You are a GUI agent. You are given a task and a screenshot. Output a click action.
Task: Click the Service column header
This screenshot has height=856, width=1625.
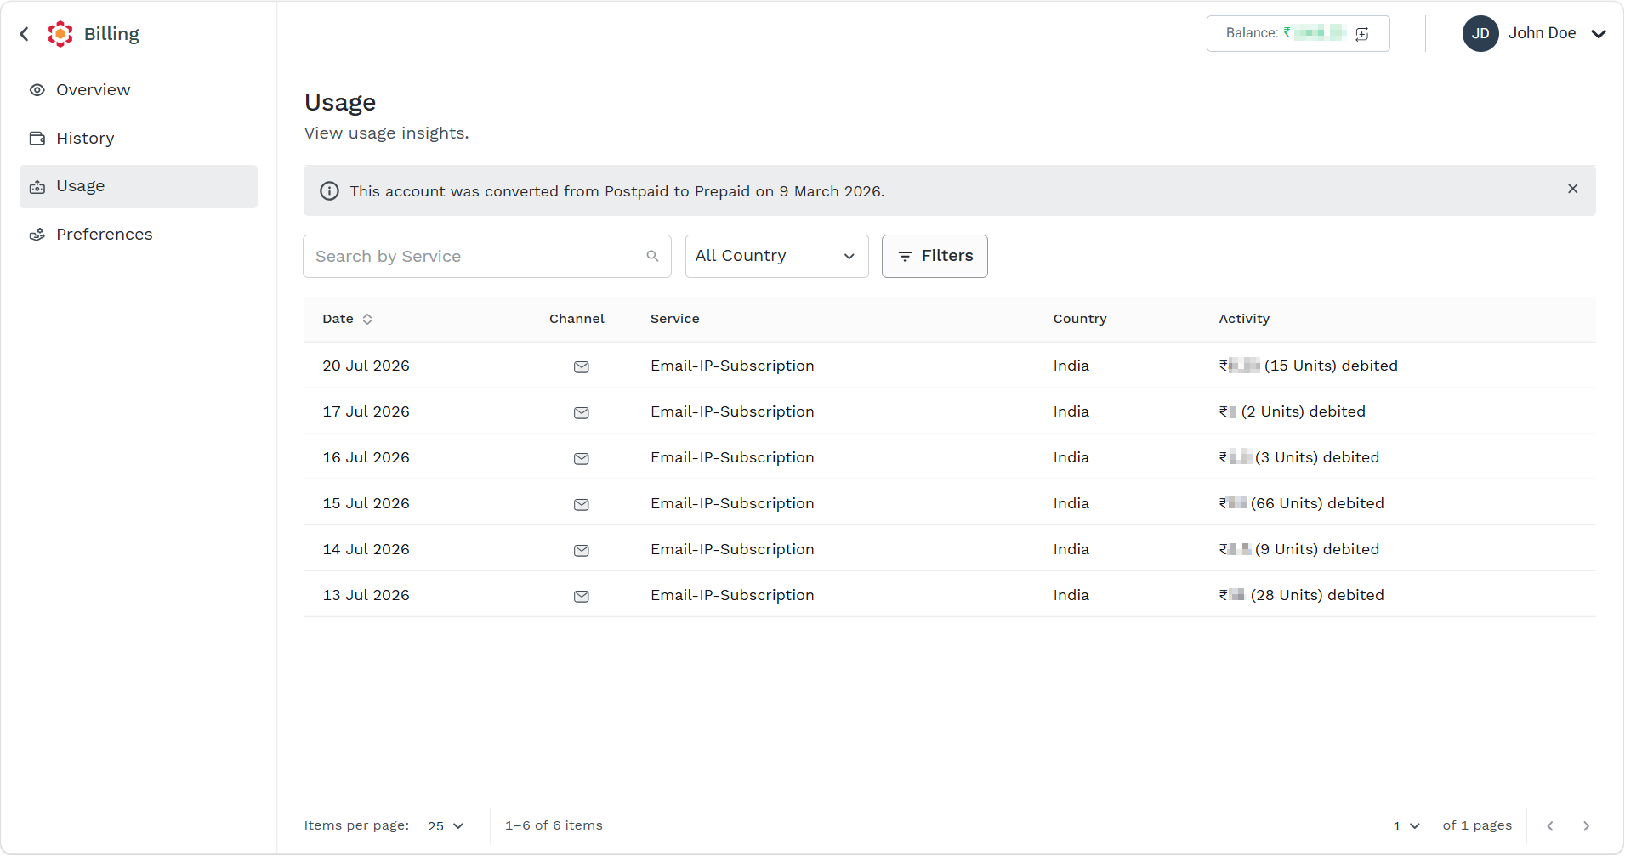(674, 319)
